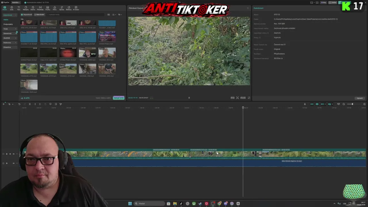Toggle video track visibility eye icon
368x207 pixels.
tap(10, 154)
